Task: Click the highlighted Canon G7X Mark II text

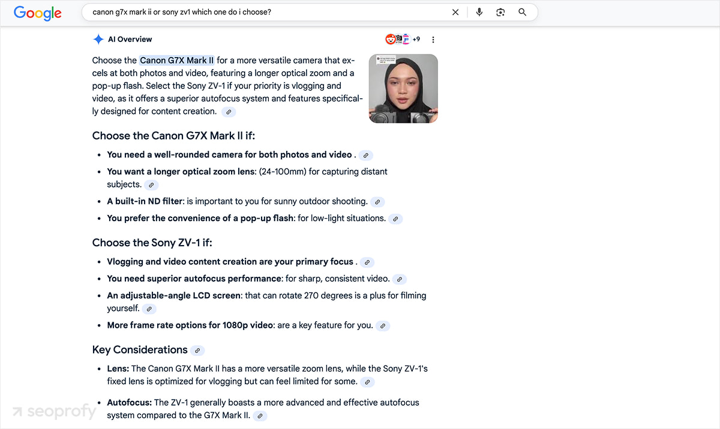Action: [176, 61]
